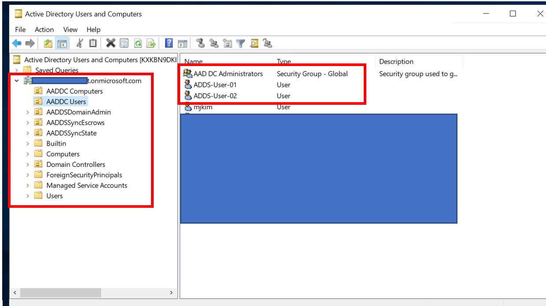Sort by the Name column header
Screen dimensions: 546x306
click(x=227, y=62)
